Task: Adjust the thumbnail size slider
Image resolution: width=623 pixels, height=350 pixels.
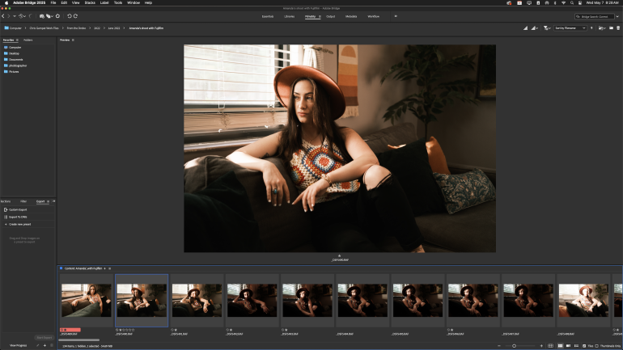Action: [514, 346]
